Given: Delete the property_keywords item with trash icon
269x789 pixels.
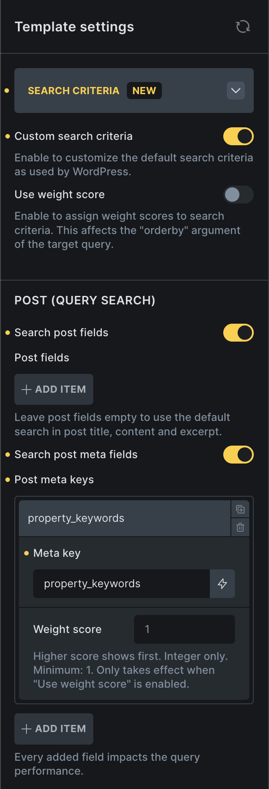Looking at the screenshot, I should click(240, 527).
